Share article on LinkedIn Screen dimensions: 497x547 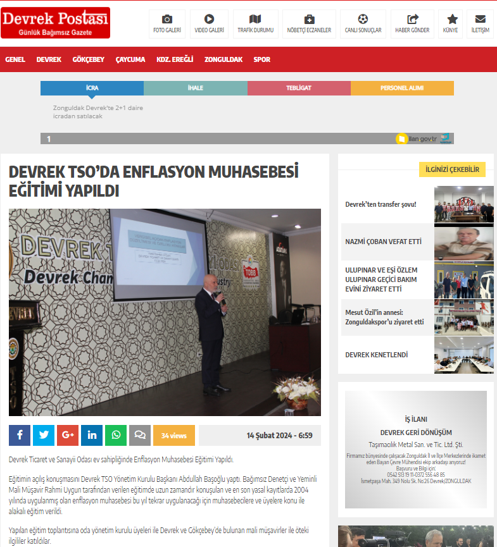click(92, 435)
